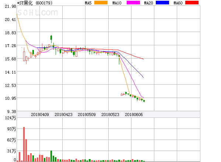Click the tallest red volume bar
The width and height of the screenshot is (221, 162).
24,144
